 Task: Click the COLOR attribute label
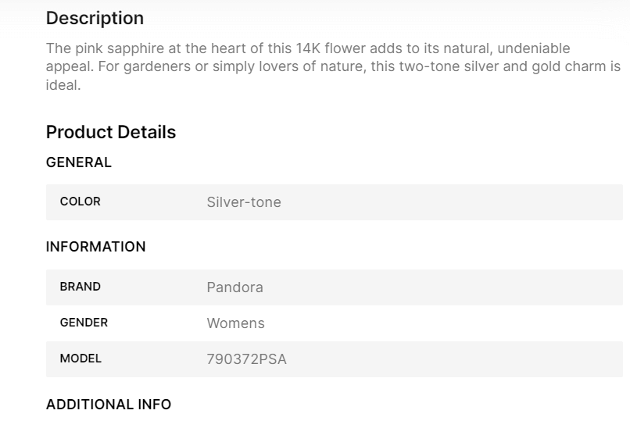81,202
